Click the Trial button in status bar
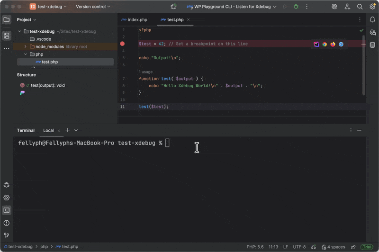The height and width of the screenshot is (252, 379). point(367,247)
